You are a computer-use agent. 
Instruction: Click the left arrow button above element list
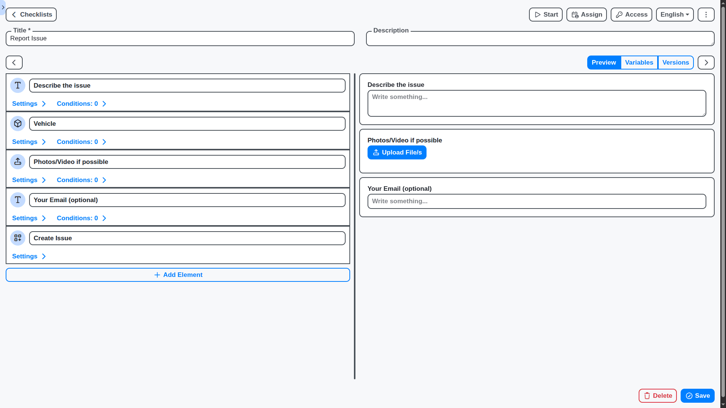click(14, 63)
